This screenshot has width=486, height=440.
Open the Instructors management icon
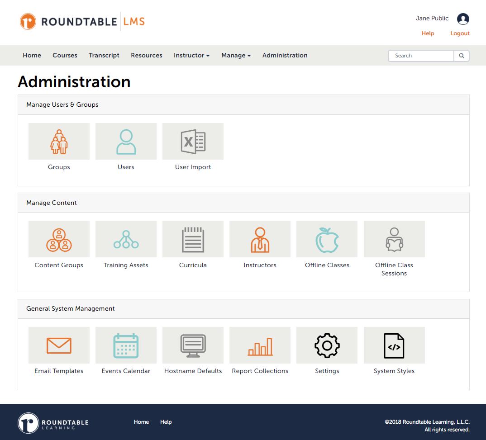point(260,239)
